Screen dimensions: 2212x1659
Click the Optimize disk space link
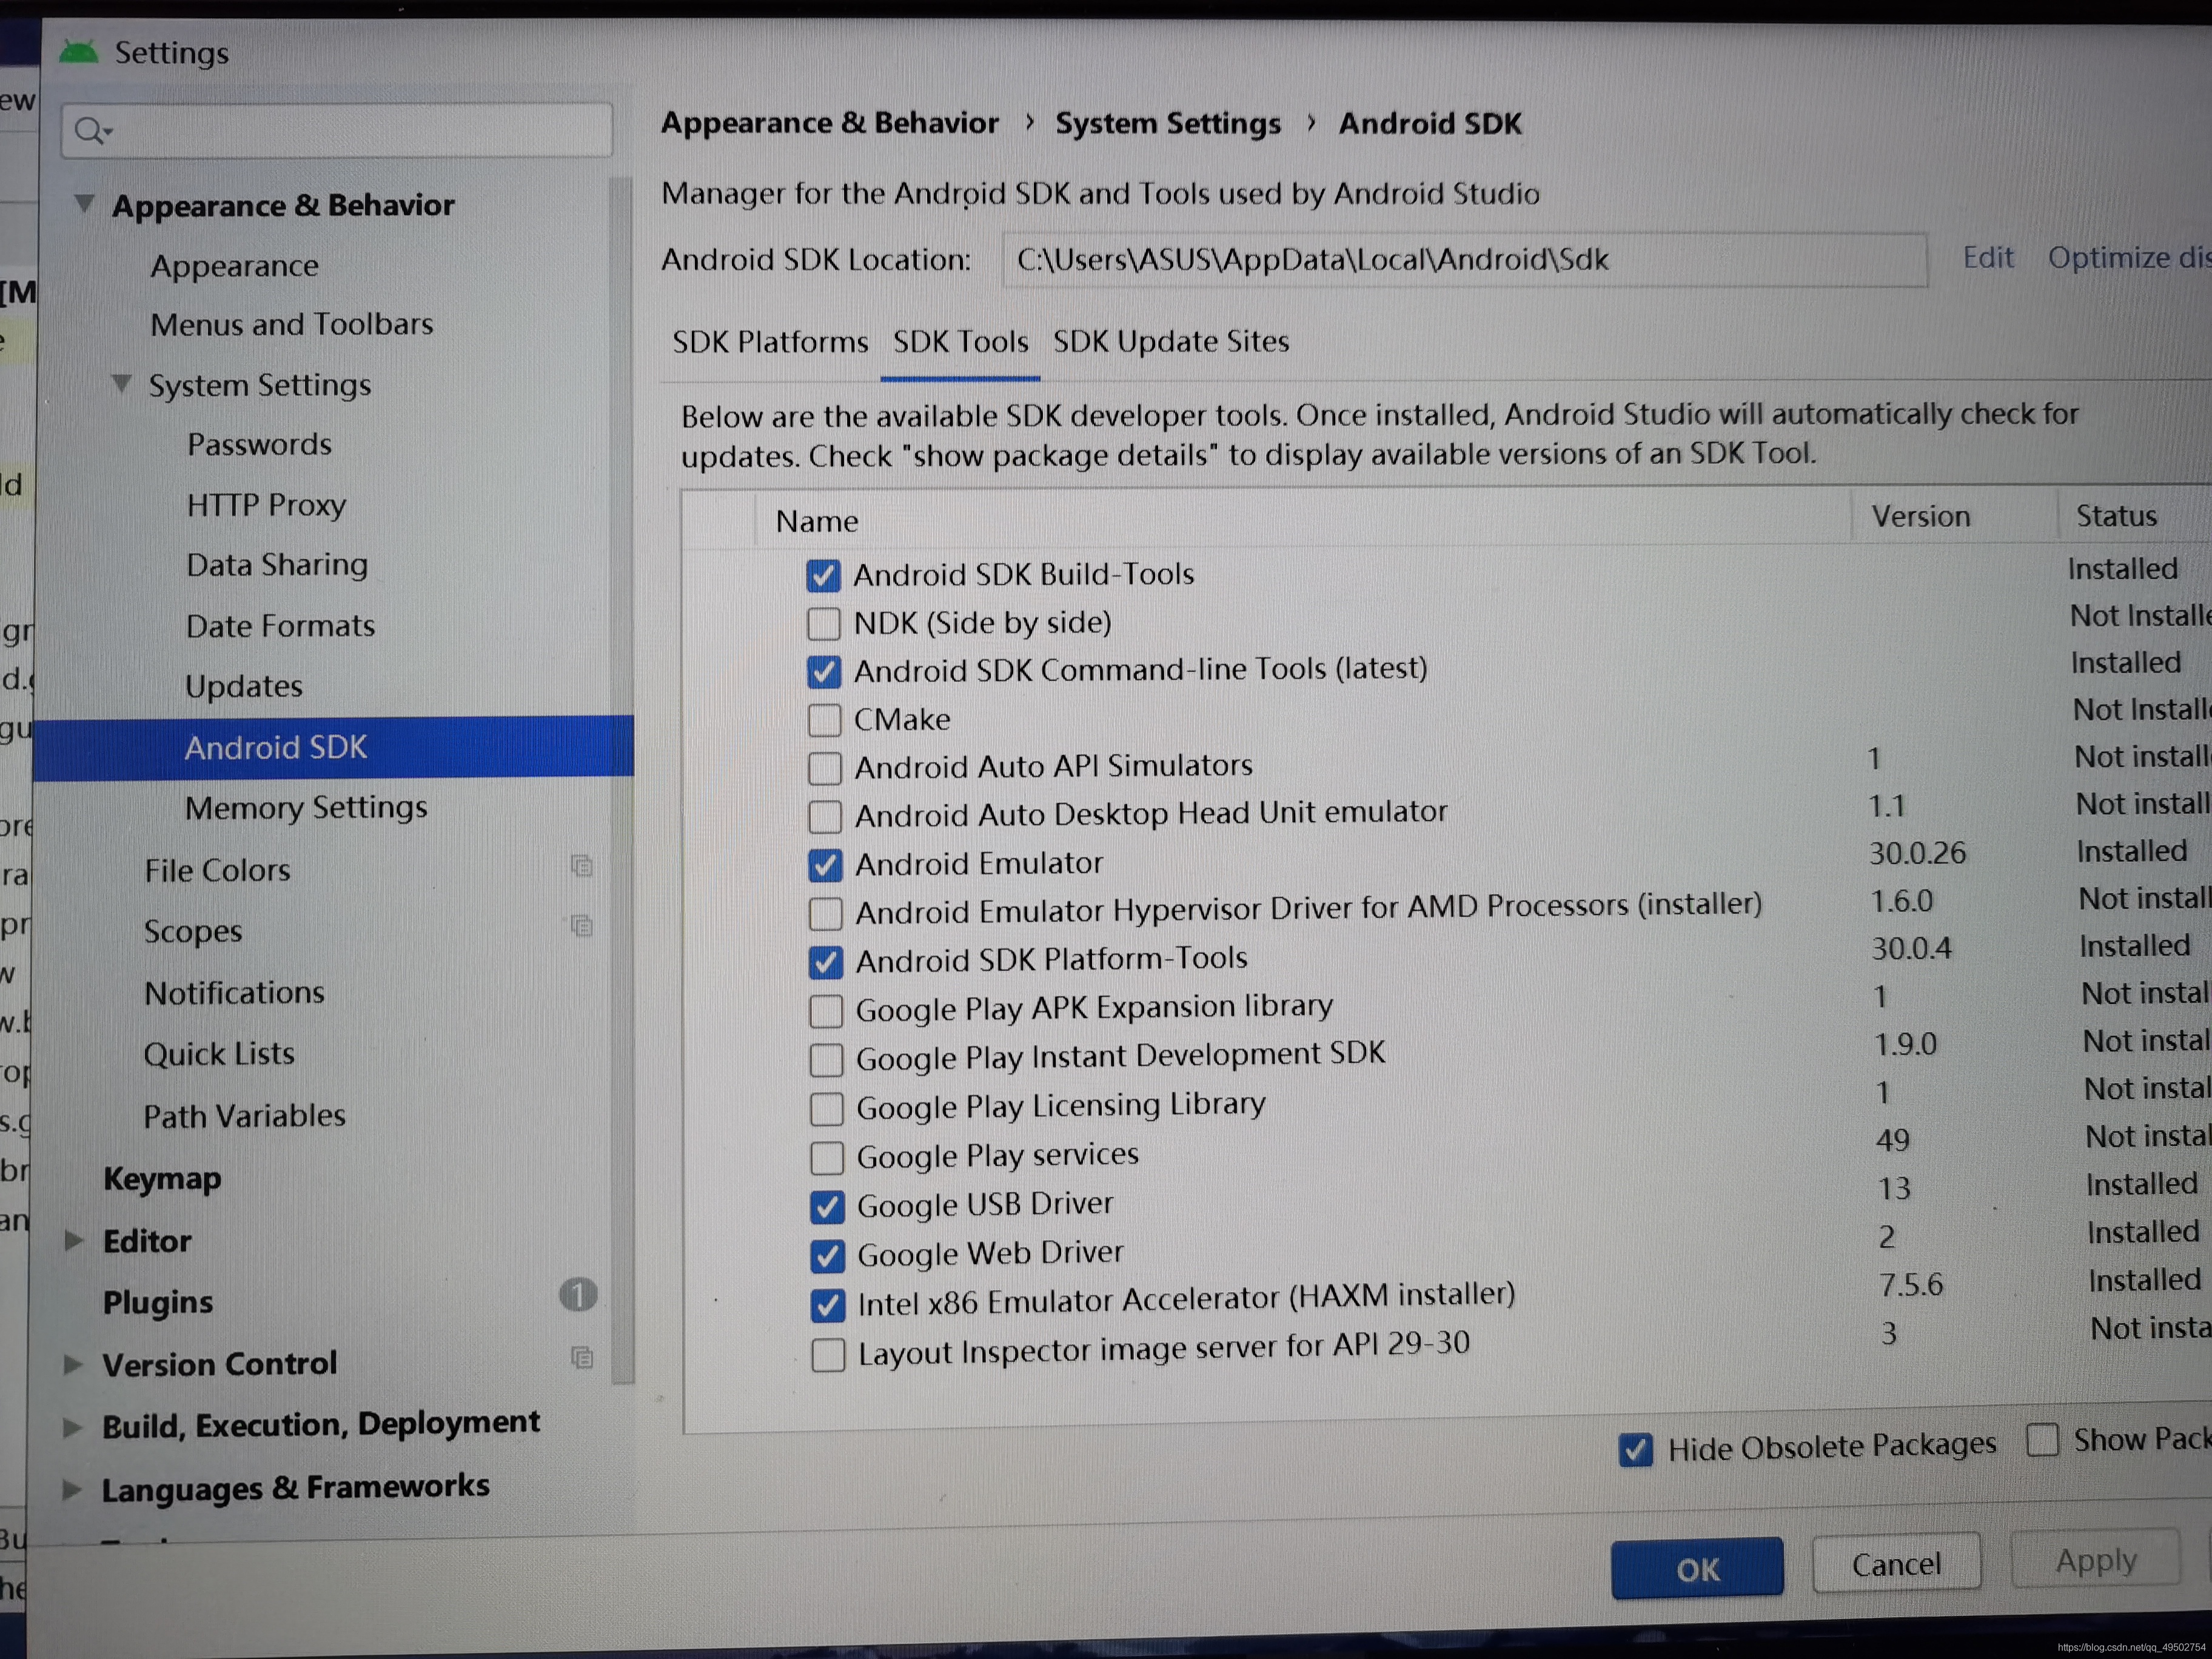click(2130, 257)
